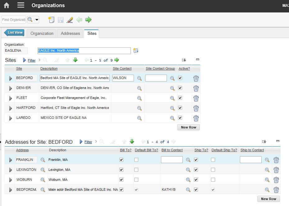Delete the DENVER site row

pyautogui.click(x=196, y=88)
